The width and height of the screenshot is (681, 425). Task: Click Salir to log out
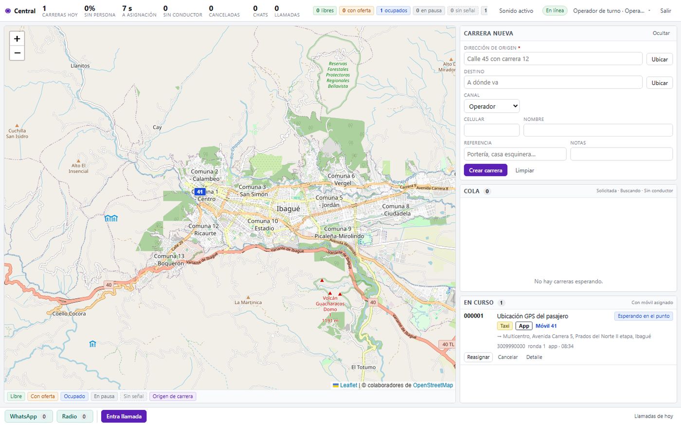coord(665,11)
